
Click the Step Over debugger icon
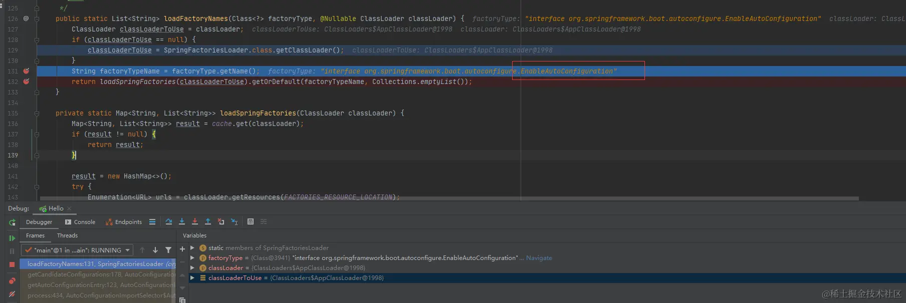[x=168, y=222]
